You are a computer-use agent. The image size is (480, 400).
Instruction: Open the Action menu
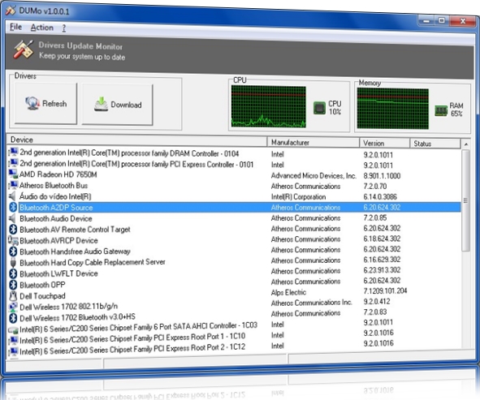click(x=42, y=28)
